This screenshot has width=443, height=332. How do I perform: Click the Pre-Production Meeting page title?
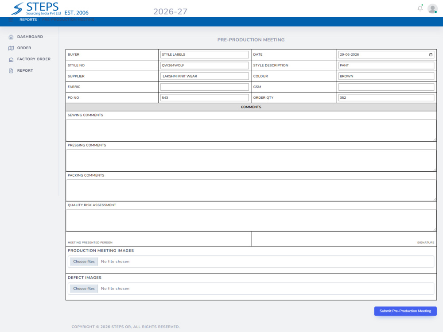(251, 40)
